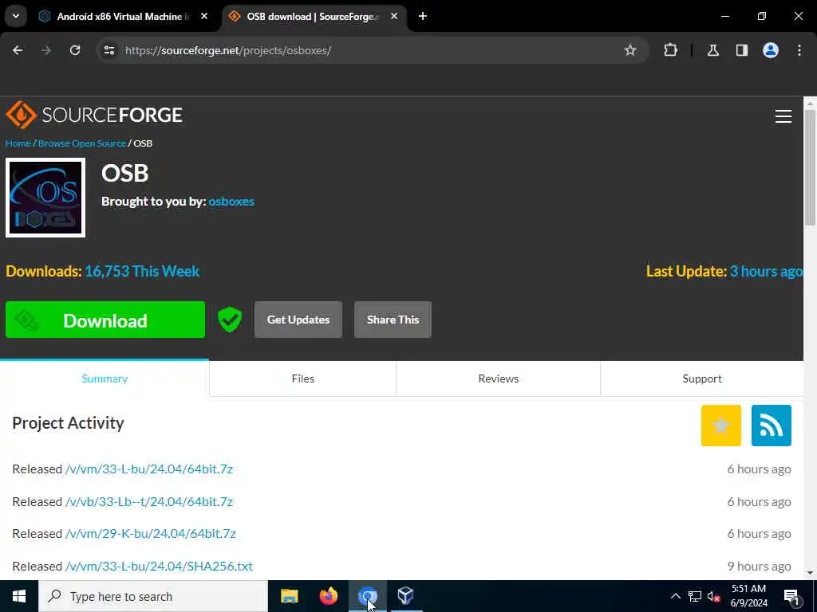Launch Firefox from the taskbar
This screenshot has width=817, height=612.
(328, 596)
